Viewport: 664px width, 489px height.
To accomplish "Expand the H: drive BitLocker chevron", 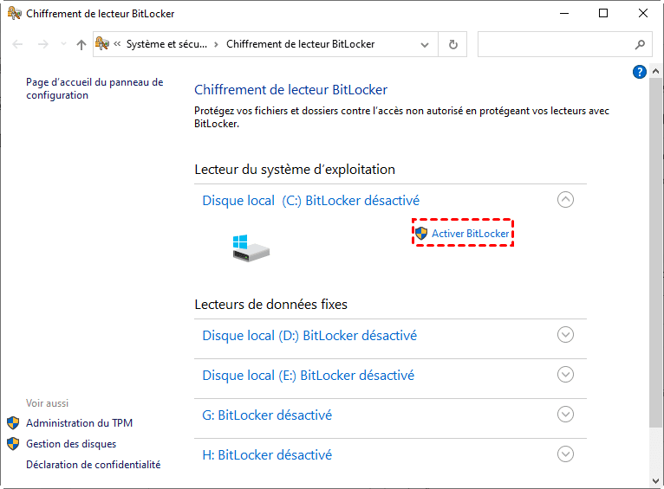I will point(565,454).
